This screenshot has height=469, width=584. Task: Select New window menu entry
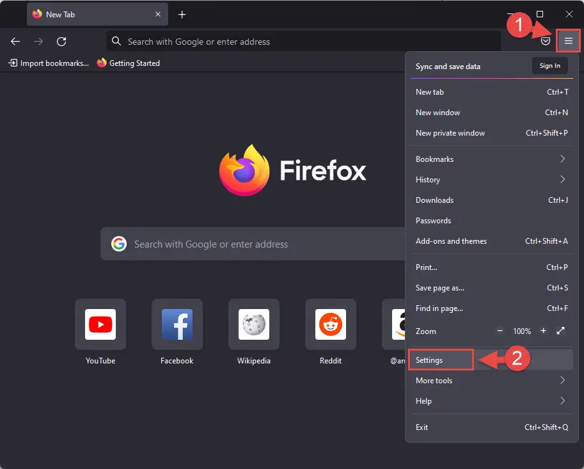coord(492,113)
